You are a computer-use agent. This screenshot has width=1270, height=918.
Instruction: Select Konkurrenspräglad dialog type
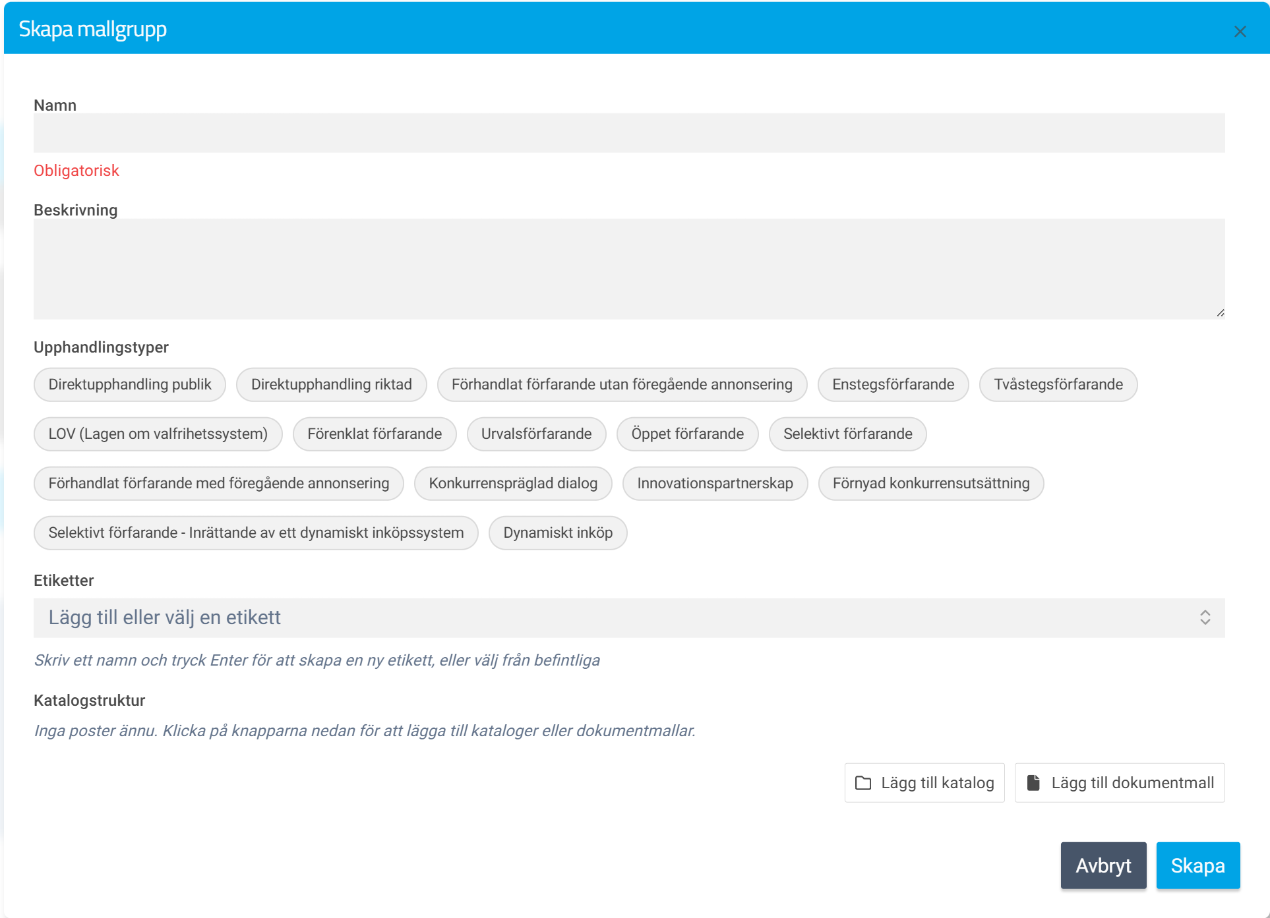(x=513, y=484)
